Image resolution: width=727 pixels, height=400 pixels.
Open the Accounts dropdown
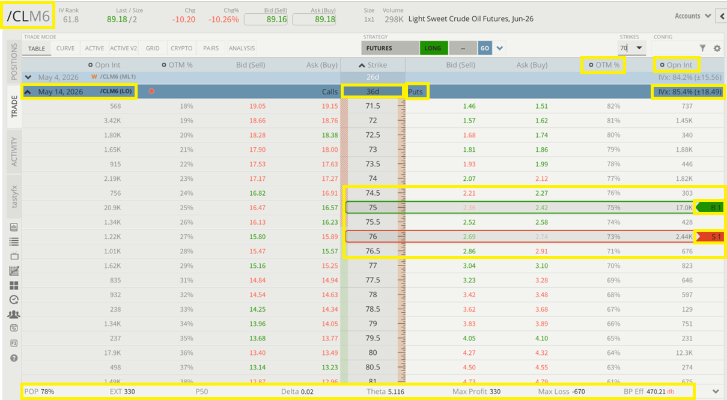(693, 16)
